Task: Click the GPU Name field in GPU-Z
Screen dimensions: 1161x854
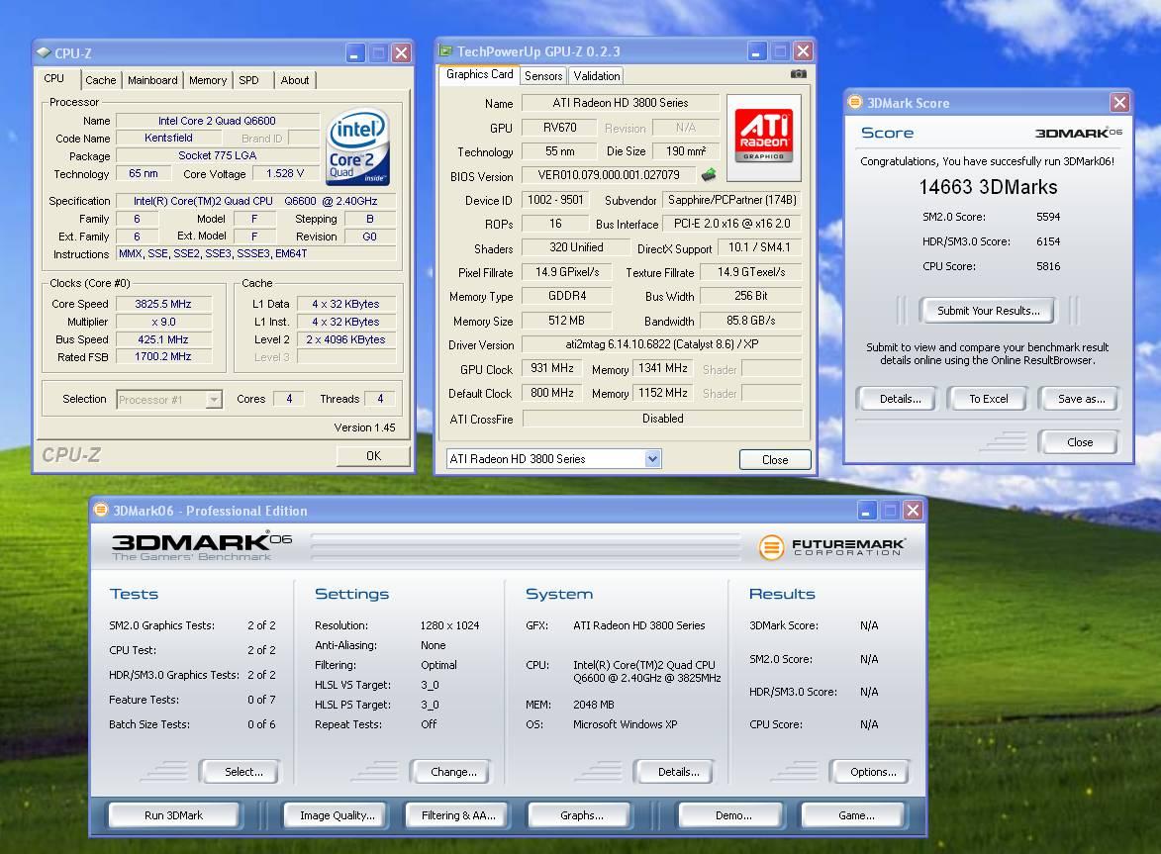Action: click(x=621, y=103)
